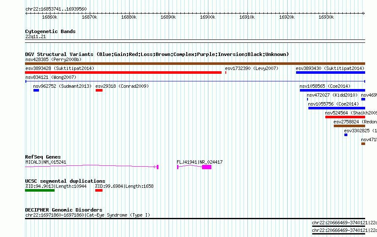Click the 16880k ruler tick label
This screenshot has height=237, width=377.
(129, 17)
